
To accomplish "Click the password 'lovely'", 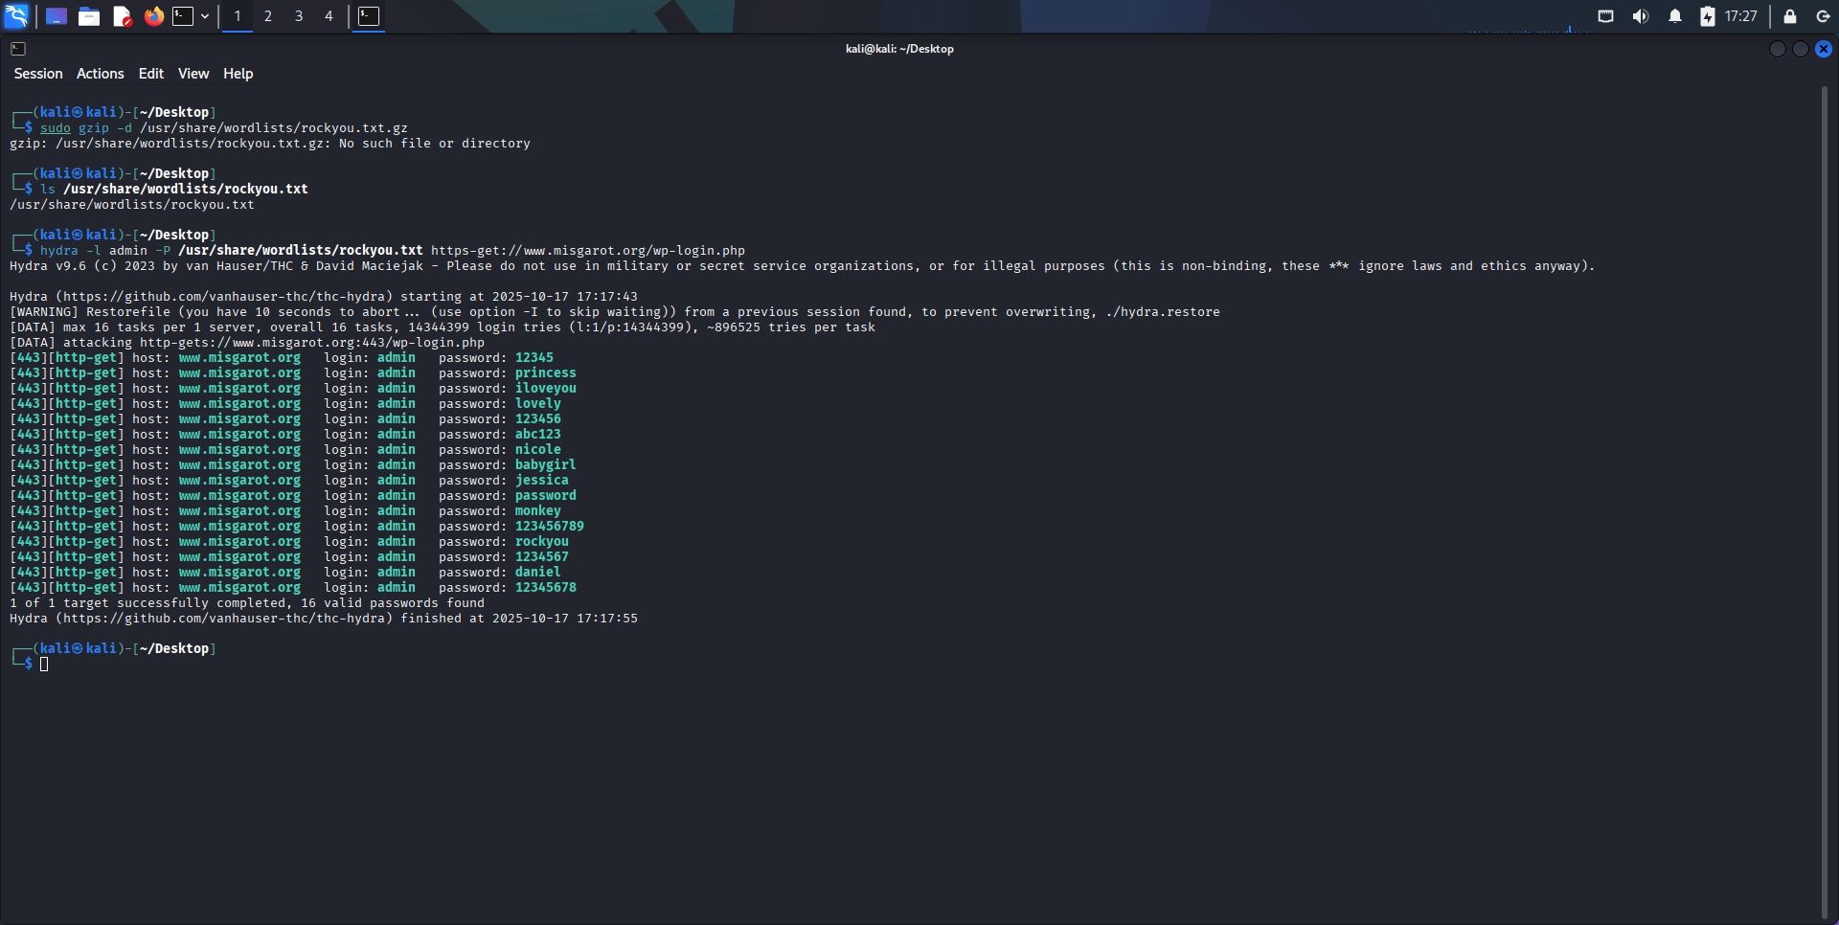I will [x=538, y=404].
